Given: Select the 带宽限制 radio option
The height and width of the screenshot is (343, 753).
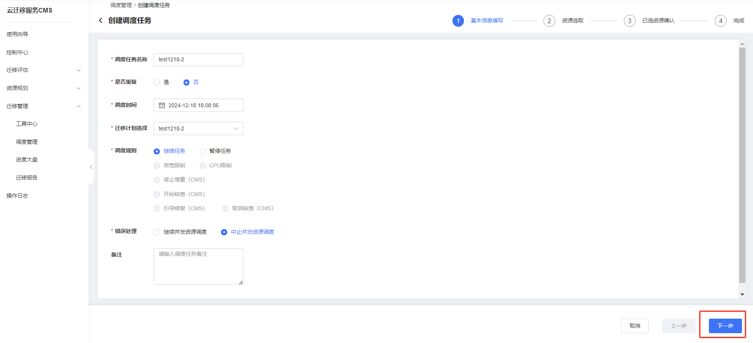Looking at the screenshot, I should point(157,166).
